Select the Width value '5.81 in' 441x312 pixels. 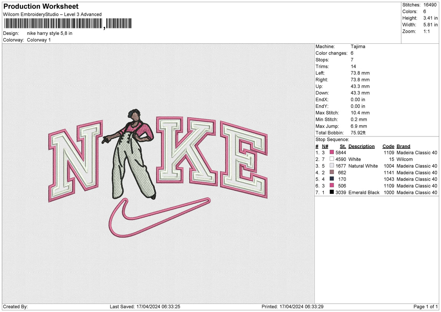(x=430, y=25)
